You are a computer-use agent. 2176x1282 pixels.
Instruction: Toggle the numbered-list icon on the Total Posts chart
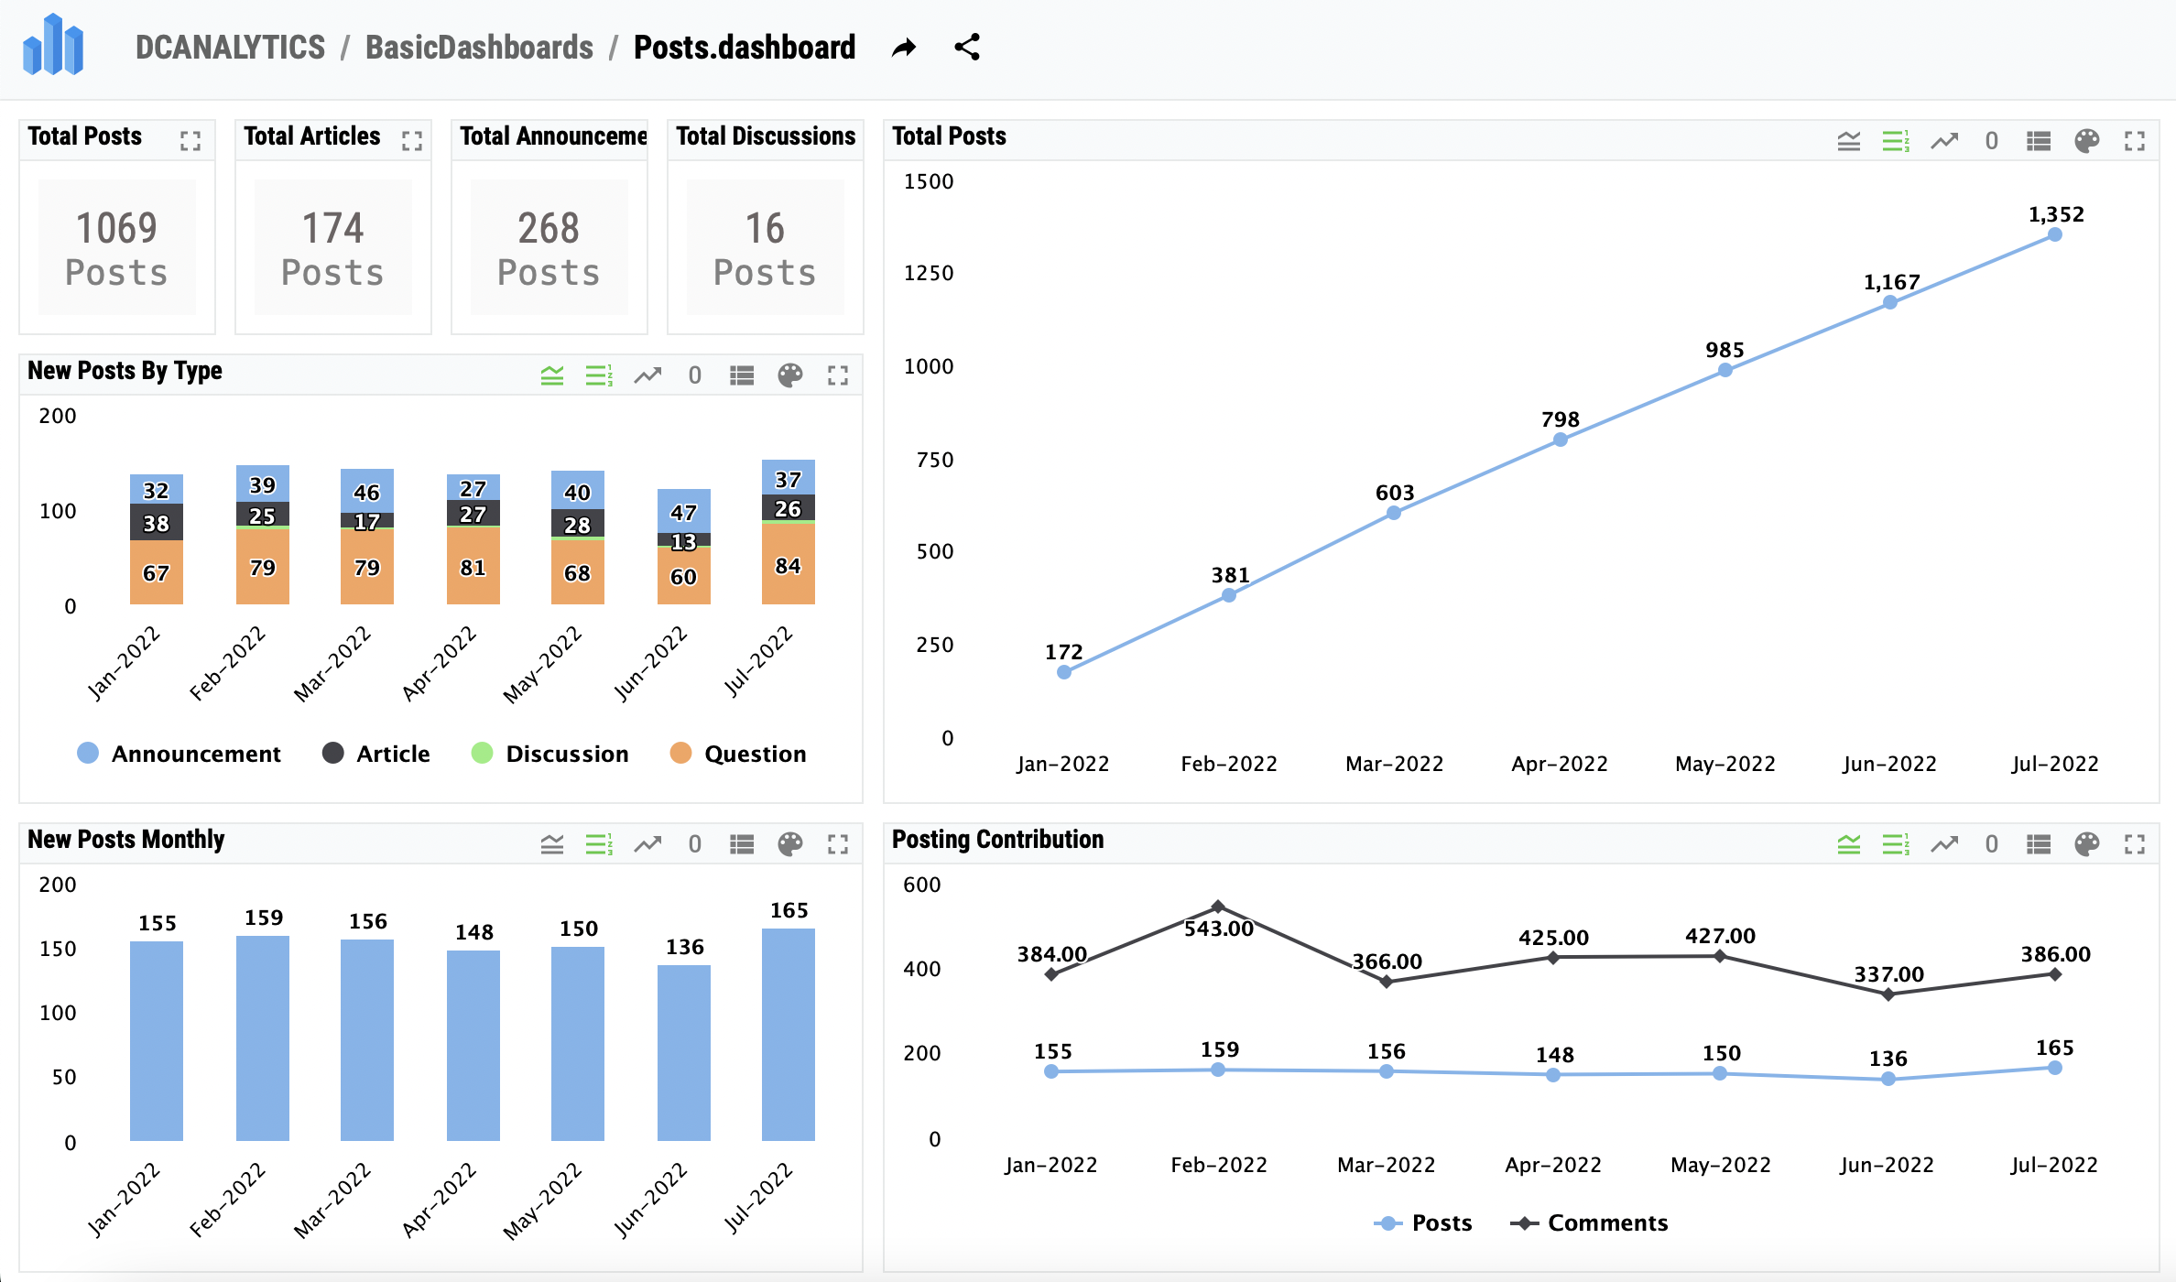coord(1897,141)
